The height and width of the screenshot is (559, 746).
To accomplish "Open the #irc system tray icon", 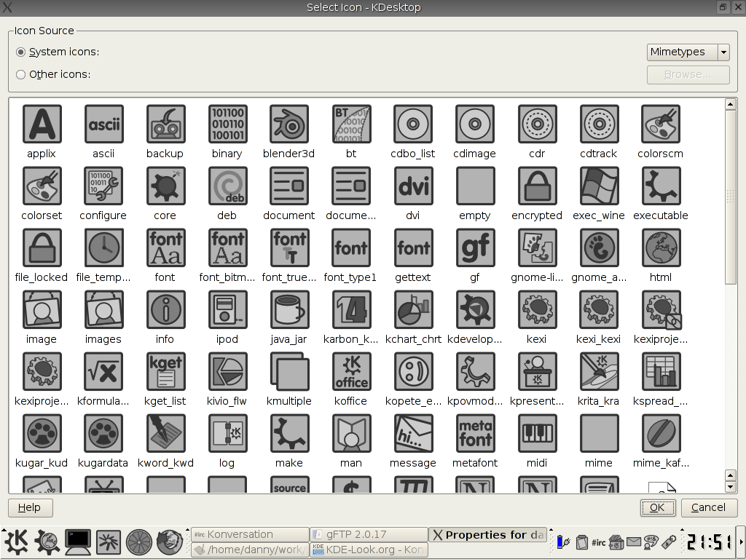I will click(598, 542).
